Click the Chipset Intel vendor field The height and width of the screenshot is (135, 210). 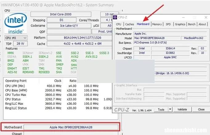click(142, 48)
